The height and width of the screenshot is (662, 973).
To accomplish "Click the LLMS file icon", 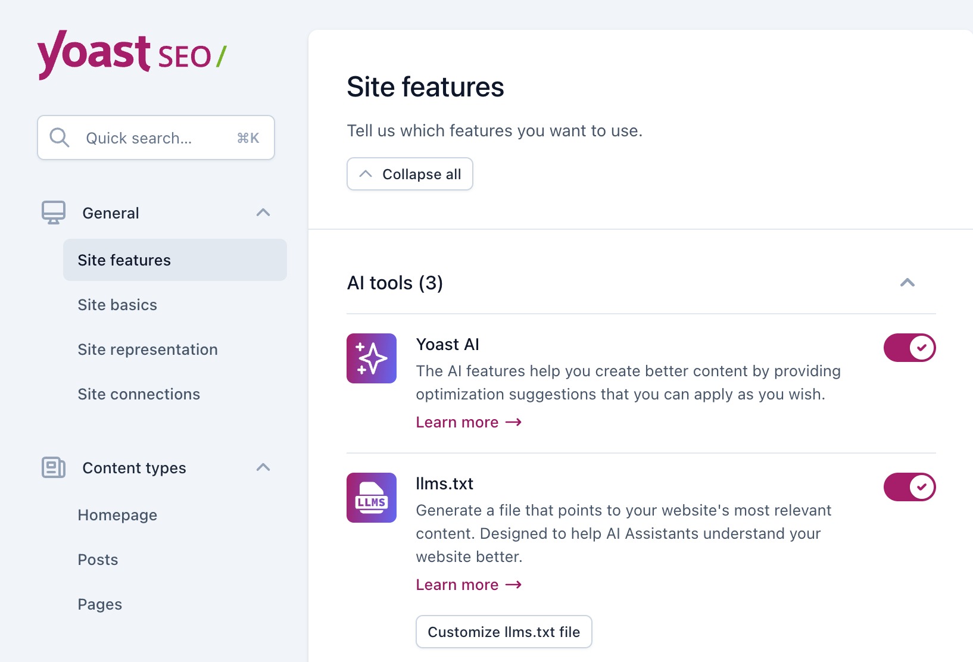I will click(x=372, y=498).
